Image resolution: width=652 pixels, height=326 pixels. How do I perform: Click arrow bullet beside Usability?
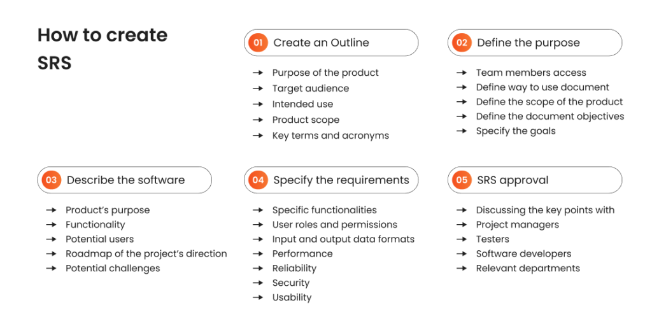(258, 297)
